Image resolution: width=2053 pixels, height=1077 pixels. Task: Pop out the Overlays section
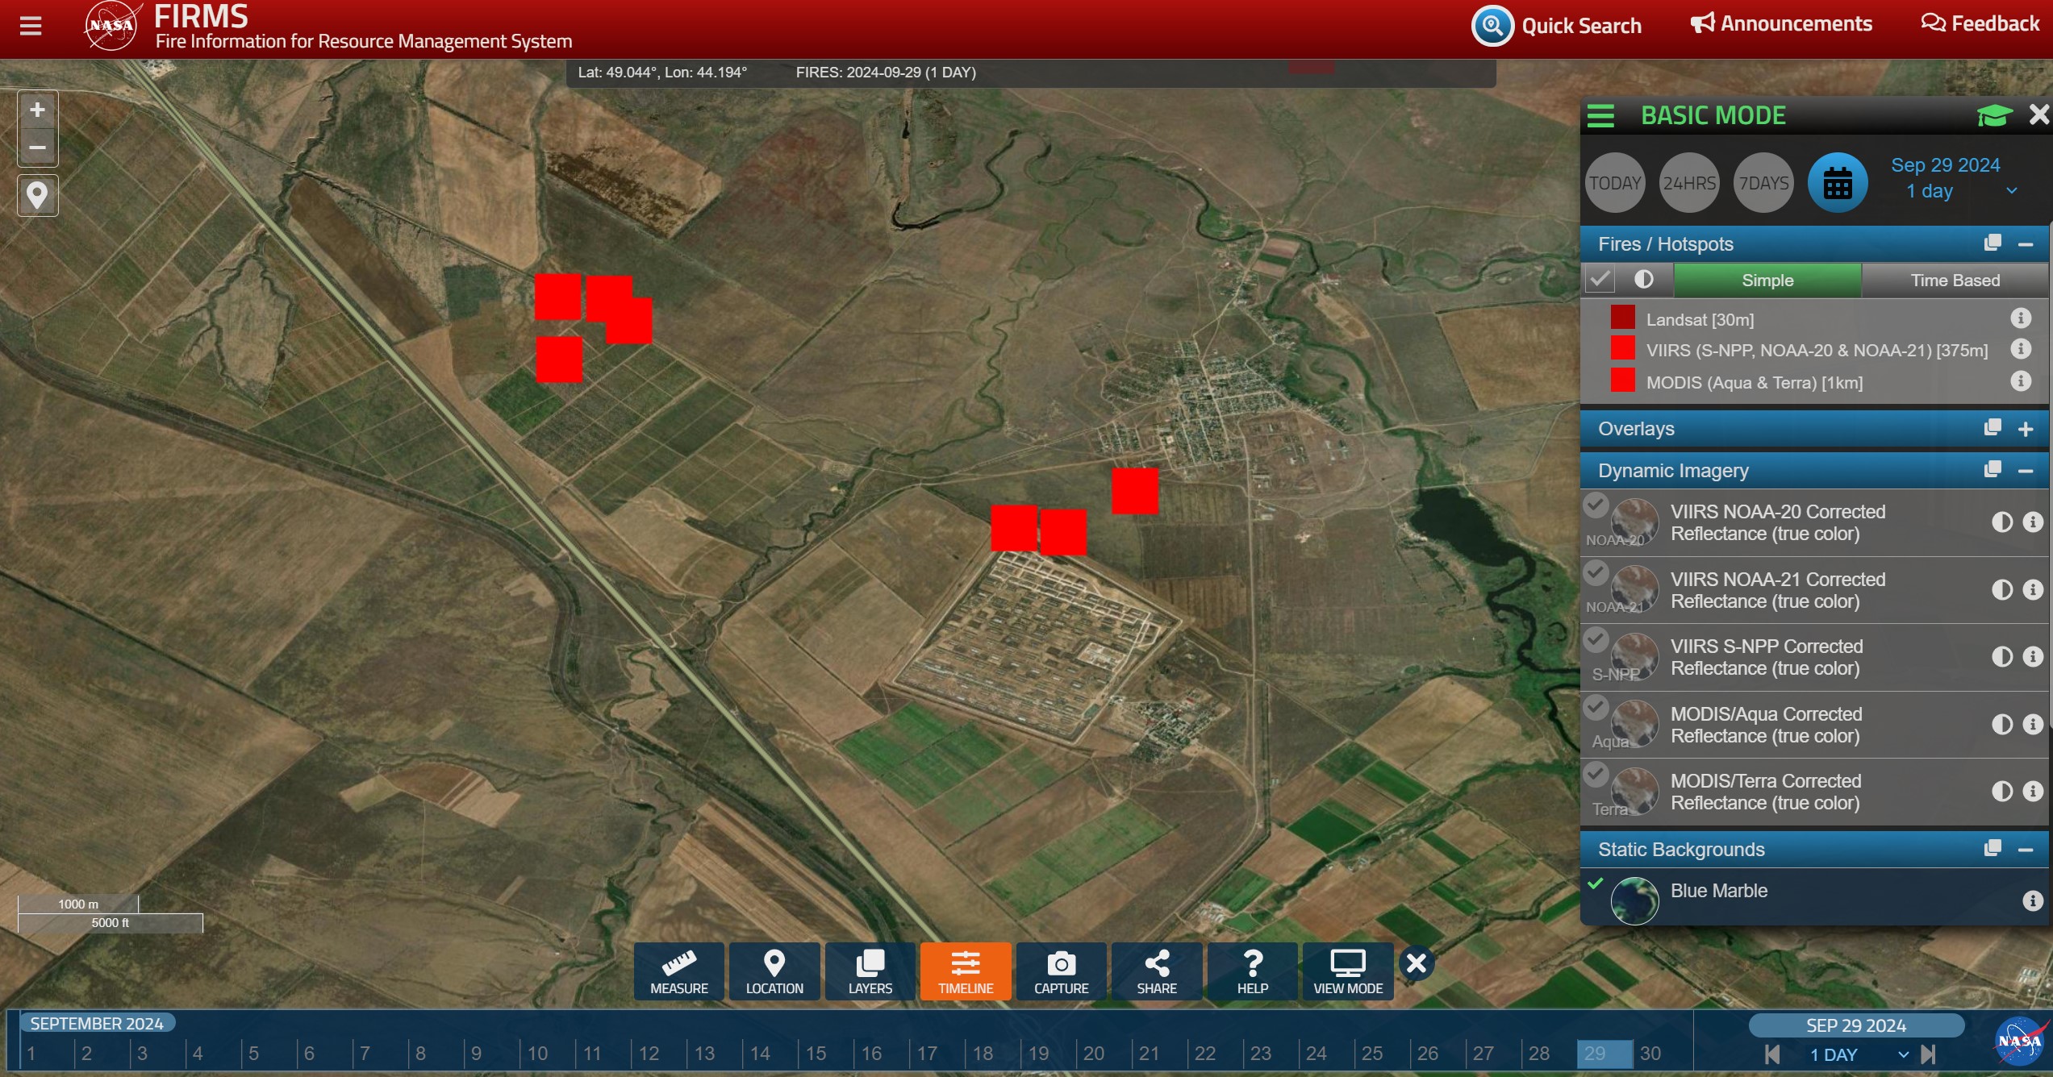click(1992, 427)
